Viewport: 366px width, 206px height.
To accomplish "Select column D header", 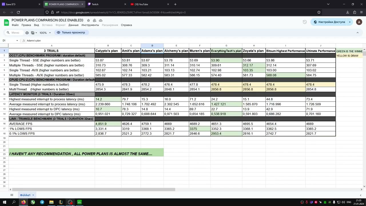I will pyautogui.click(x=152, y=46).
